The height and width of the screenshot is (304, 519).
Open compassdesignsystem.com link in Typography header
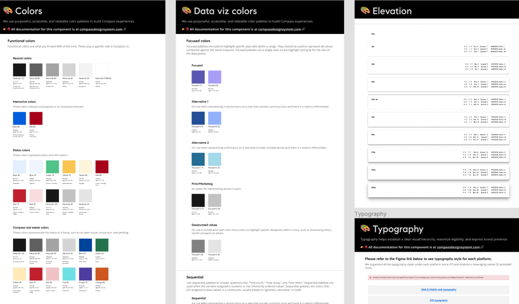click(x=458, y=247)
